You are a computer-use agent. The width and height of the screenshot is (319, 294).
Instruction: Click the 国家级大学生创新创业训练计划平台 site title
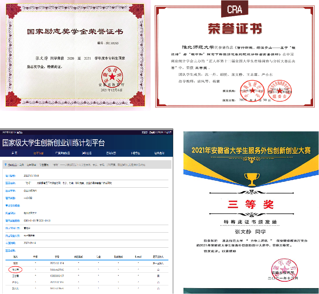click(54, 143)
